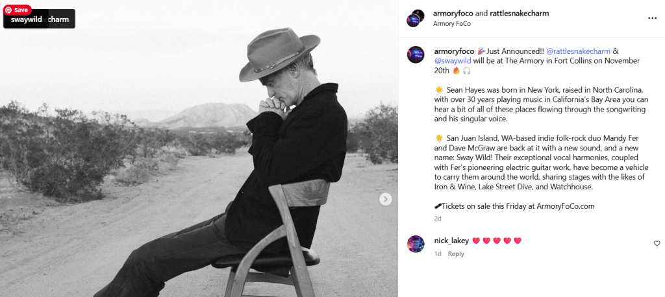This screenshot has width=665, height=297.
Task: Click the armoryfoco username in the caption
Action: [x=454, y=51]
